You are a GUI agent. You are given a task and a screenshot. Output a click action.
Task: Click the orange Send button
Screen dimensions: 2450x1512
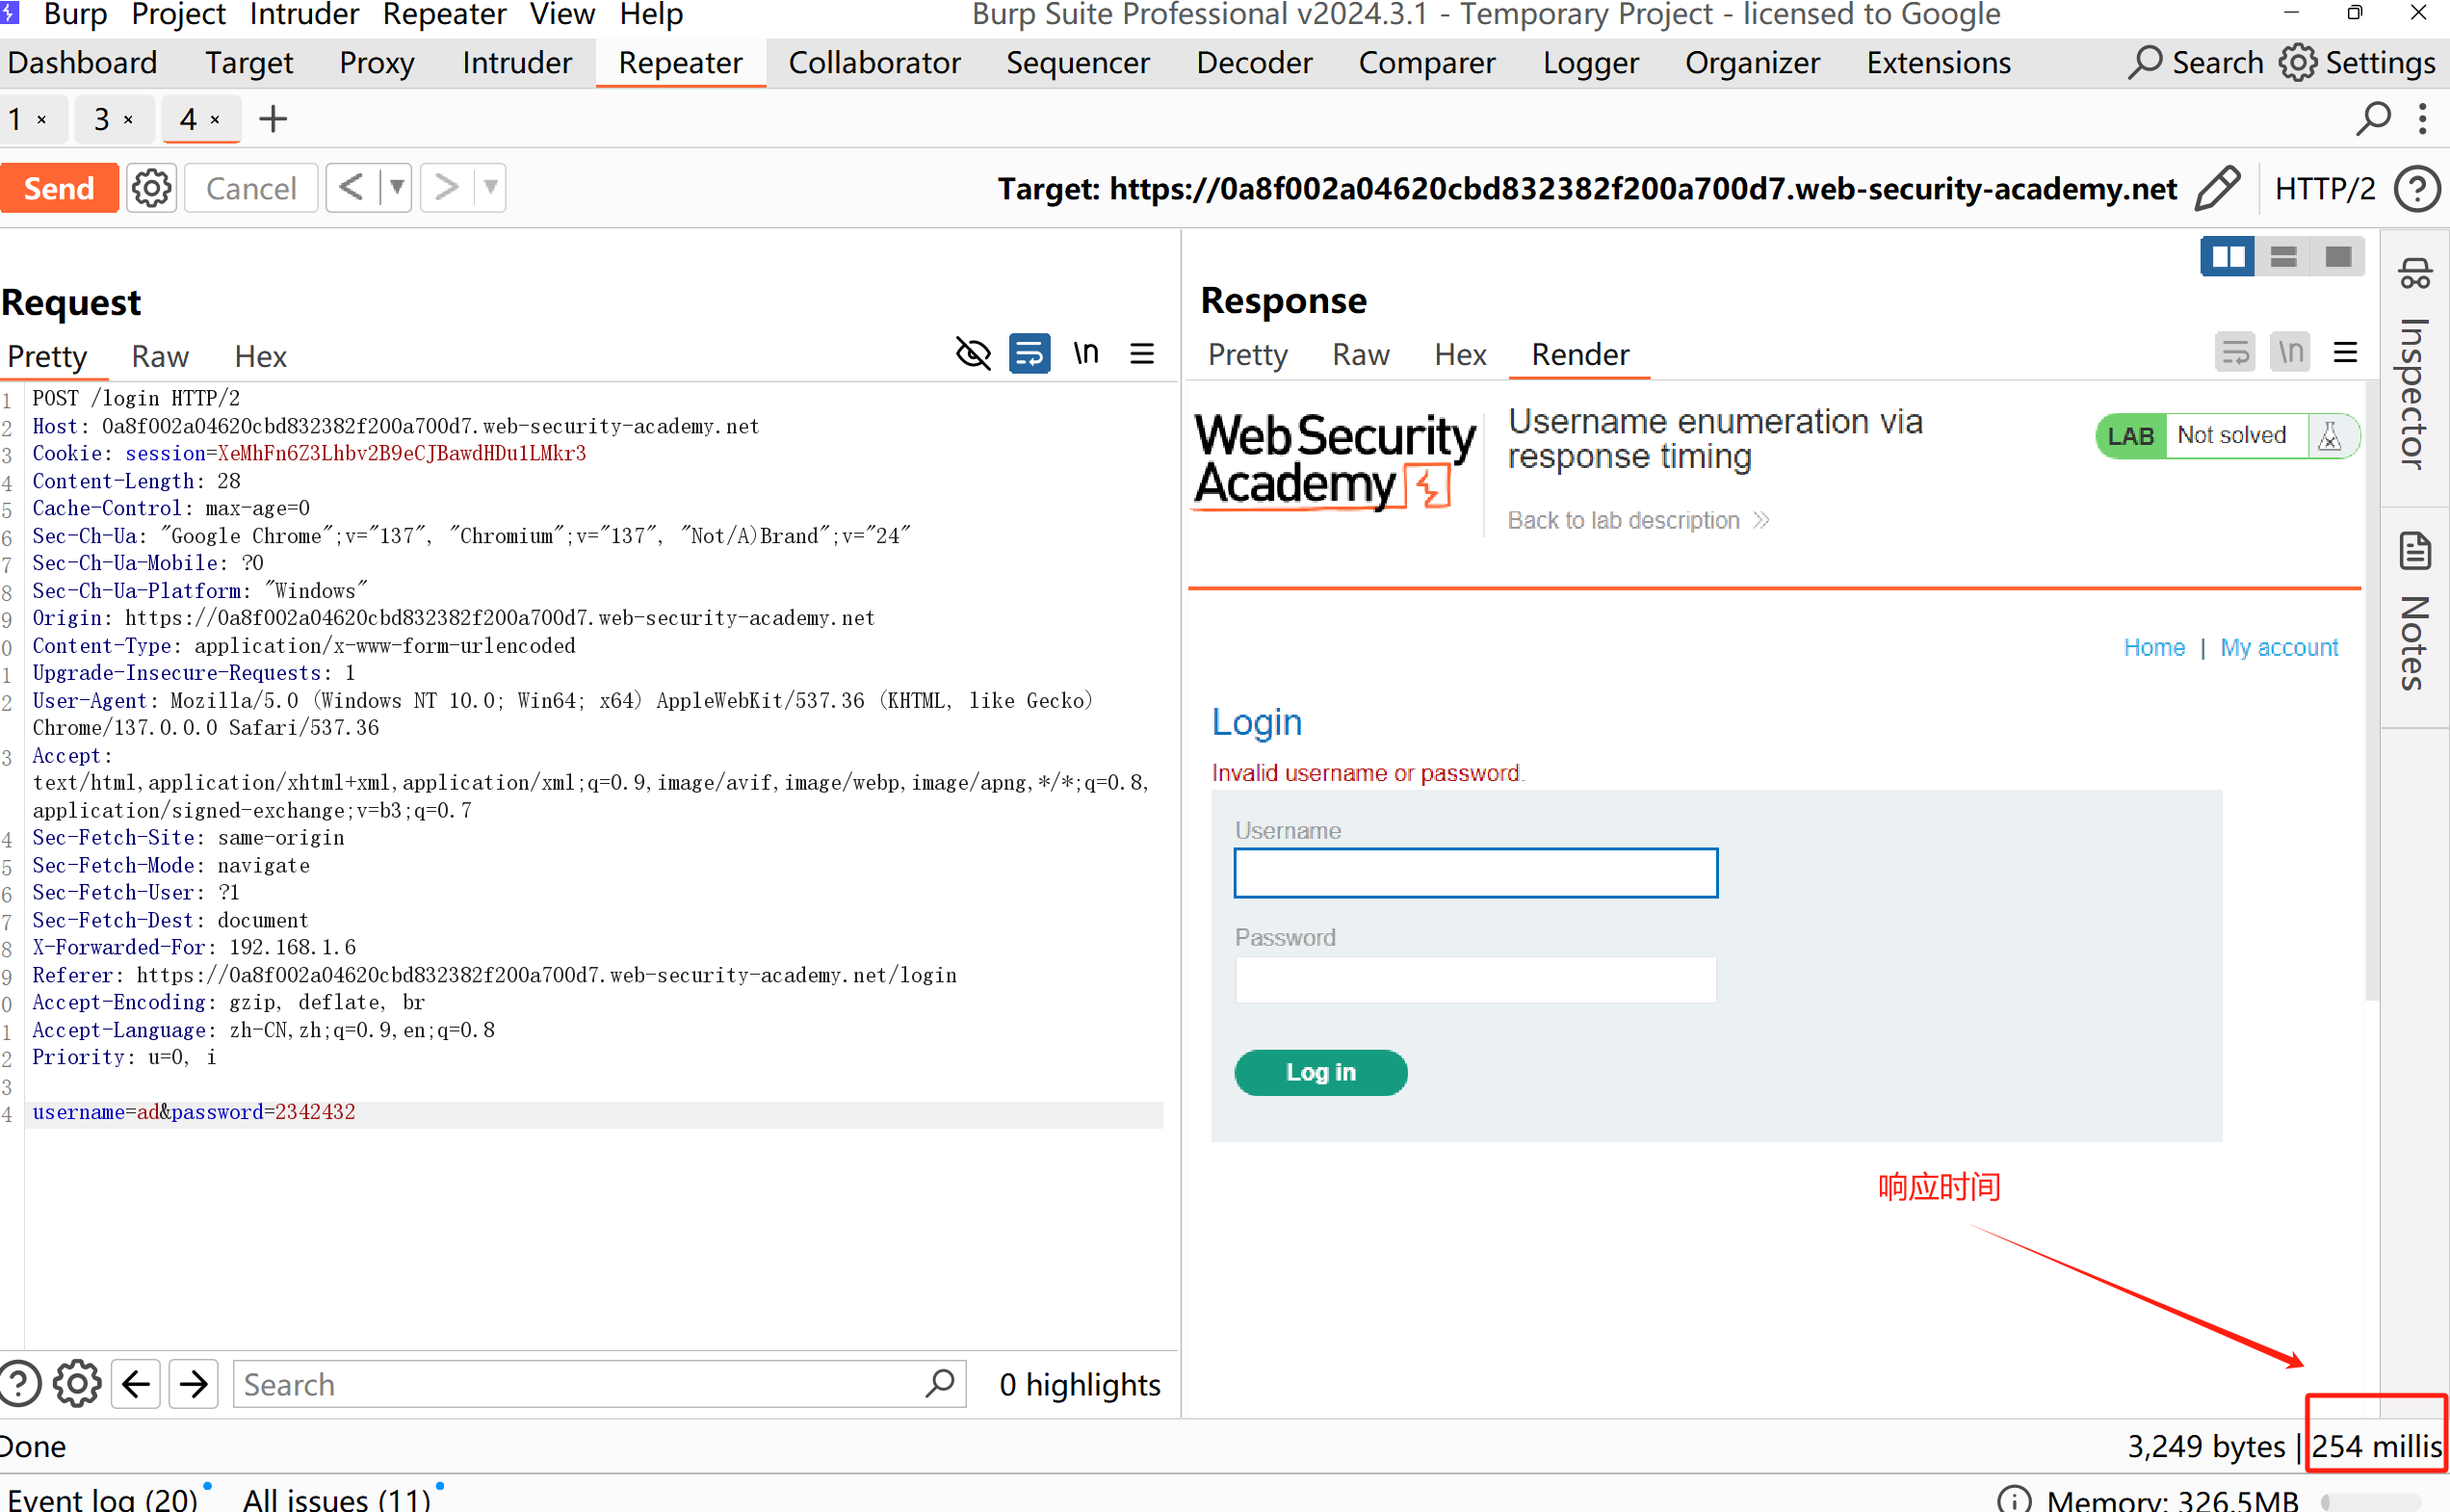tap(59, 188)
